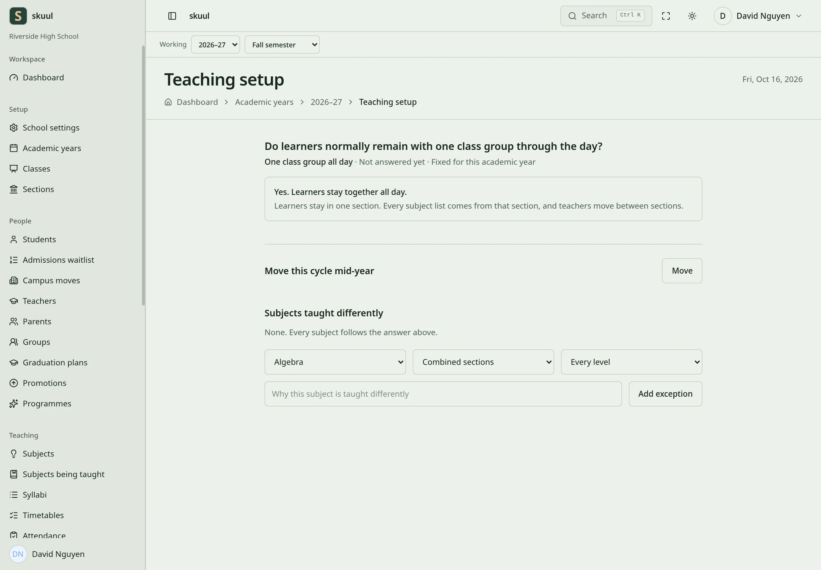Click Academic years calendar icon

pos(14,148)
